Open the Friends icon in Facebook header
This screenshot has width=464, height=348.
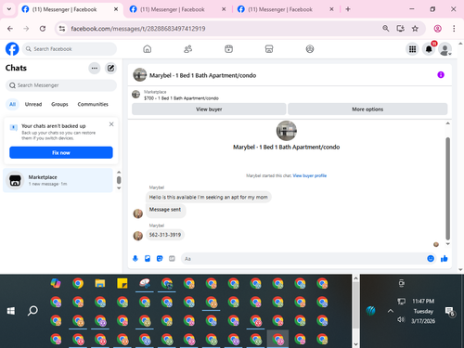187,49
